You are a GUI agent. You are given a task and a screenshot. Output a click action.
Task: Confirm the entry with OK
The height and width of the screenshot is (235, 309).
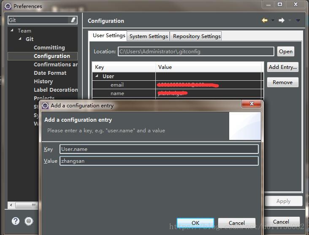coord(195,223)
